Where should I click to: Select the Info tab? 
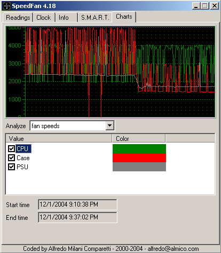click(x=66, y=18)
